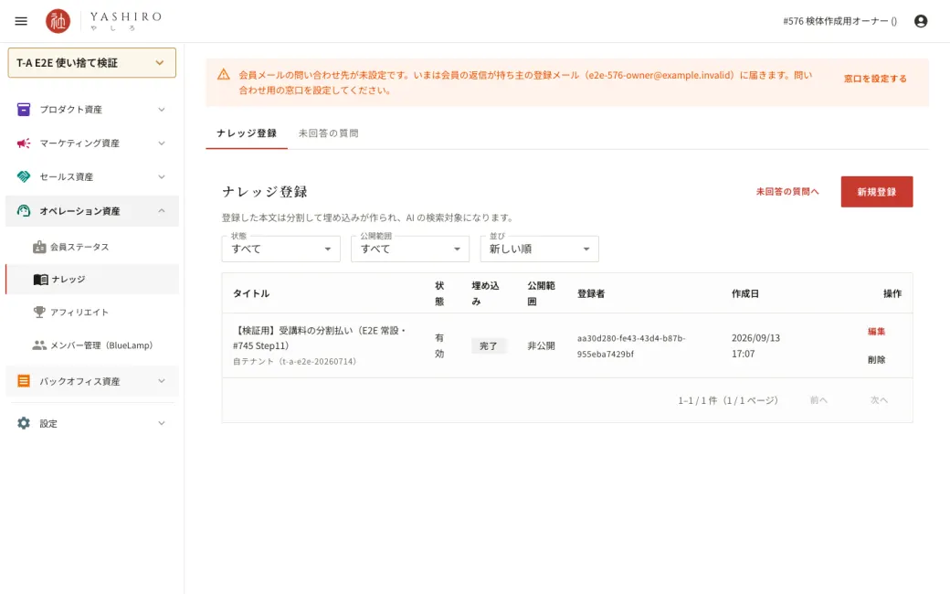Click the 自テナント (t-a-e2e-20260714) subtitle
This screenshot has height=594, width=950.
(294, 361)
